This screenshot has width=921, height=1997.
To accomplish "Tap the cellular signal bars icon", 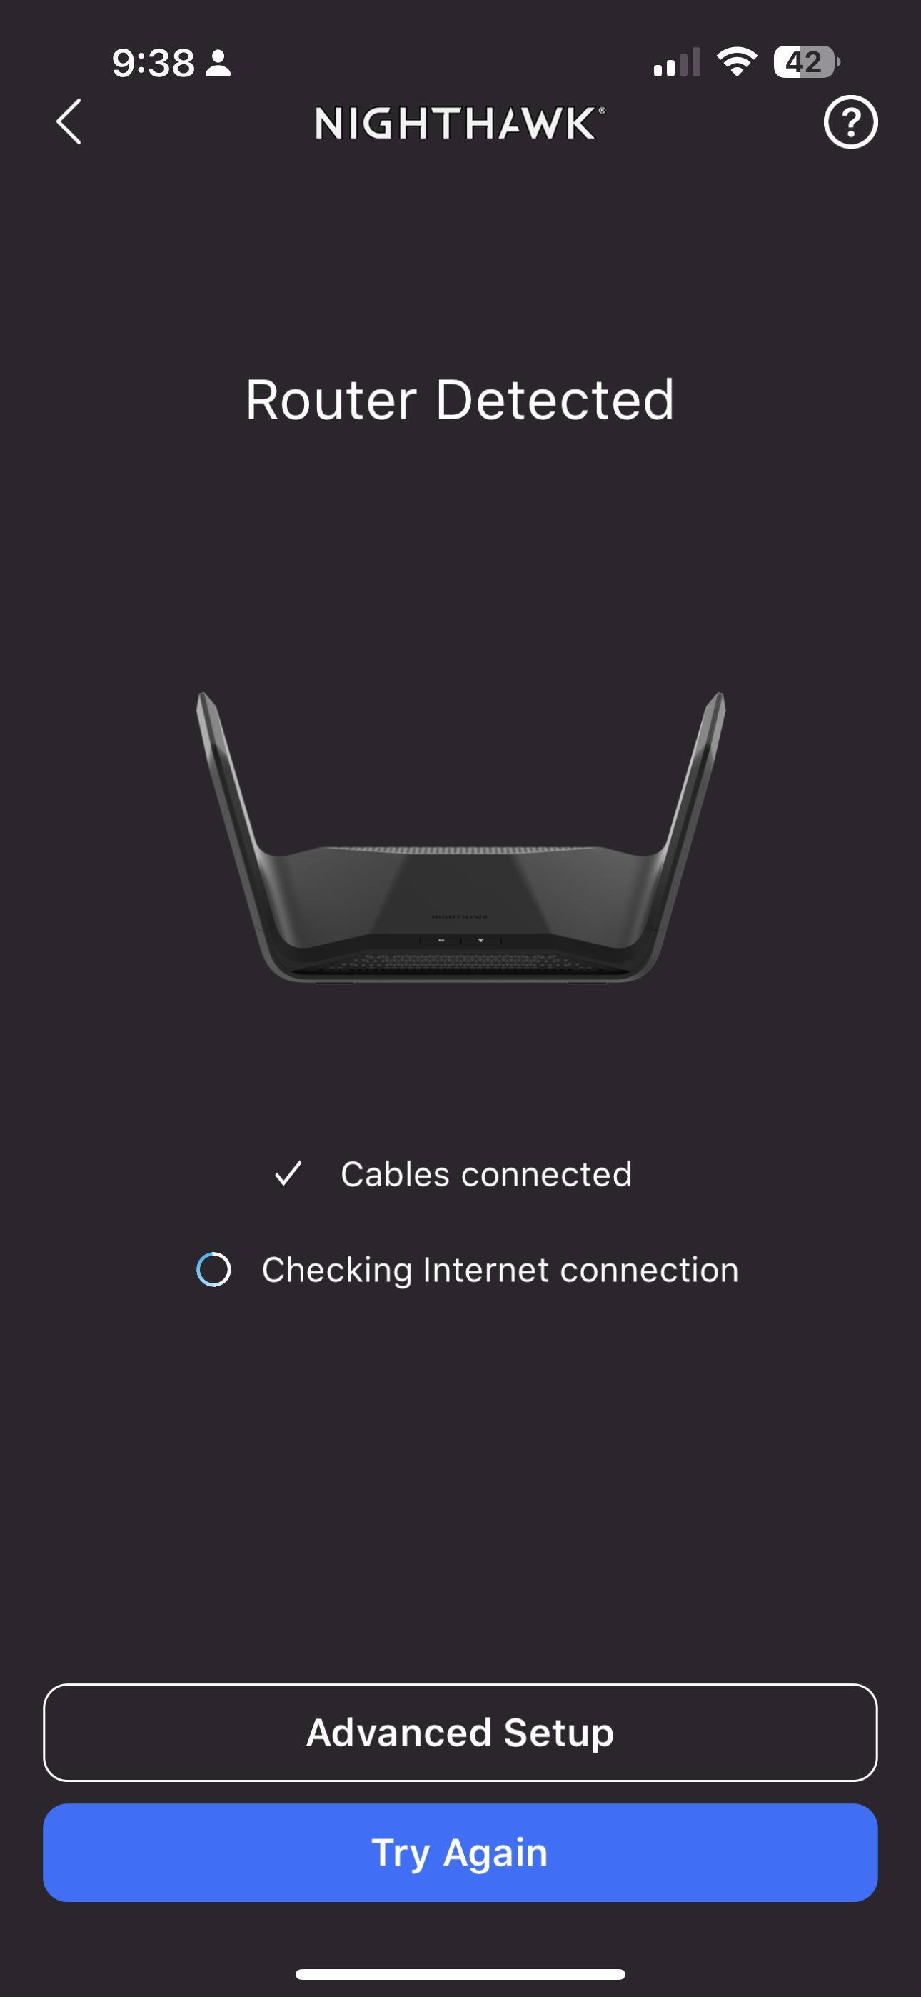I will (677, 63).
